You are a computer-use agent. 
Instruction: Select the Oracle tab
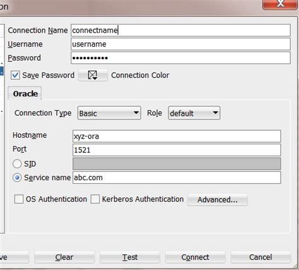pos(25,94)
